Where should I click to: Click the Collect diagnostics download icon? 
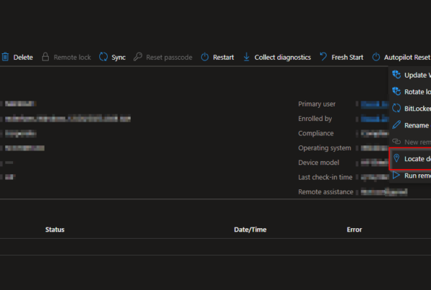[x=247, y=57]
